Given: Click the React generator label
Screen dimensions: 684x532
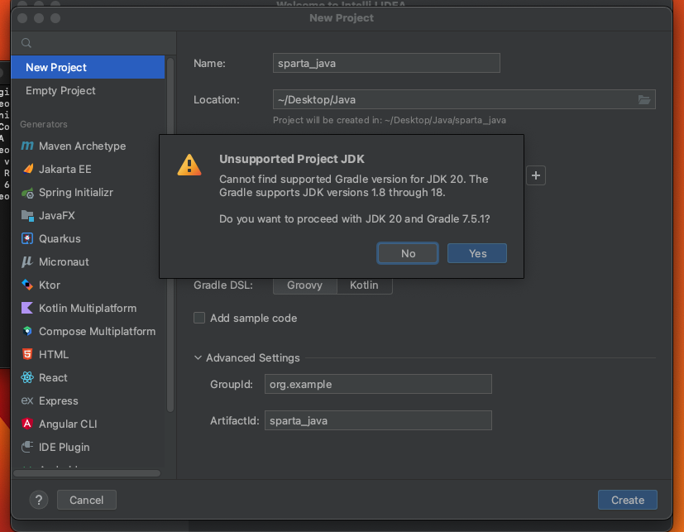Looking at the screenshot, I should [53, 377].
